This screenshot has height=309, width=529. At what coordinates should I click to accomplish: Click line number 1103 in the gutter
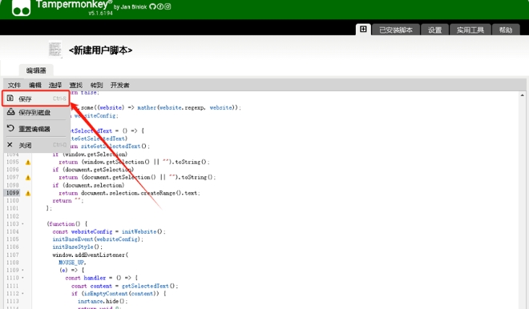click(x=13, y=224)
